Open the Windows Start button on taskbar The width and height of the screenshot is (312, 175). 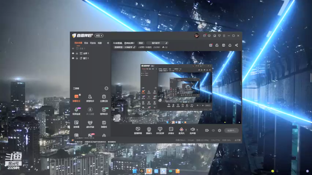[x=135, y=171]
